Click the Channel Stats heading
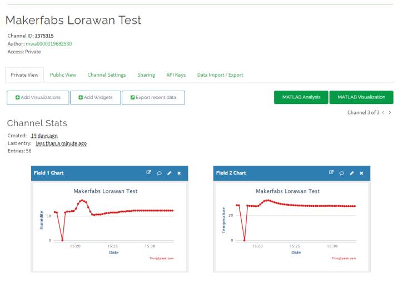The height and width of the screenshot is (283, 413). 37,123
